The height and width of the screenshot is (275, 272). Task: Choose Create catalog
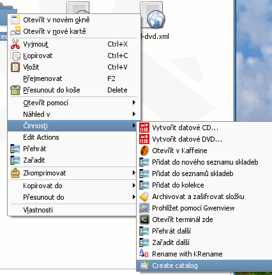coord(204,265)
